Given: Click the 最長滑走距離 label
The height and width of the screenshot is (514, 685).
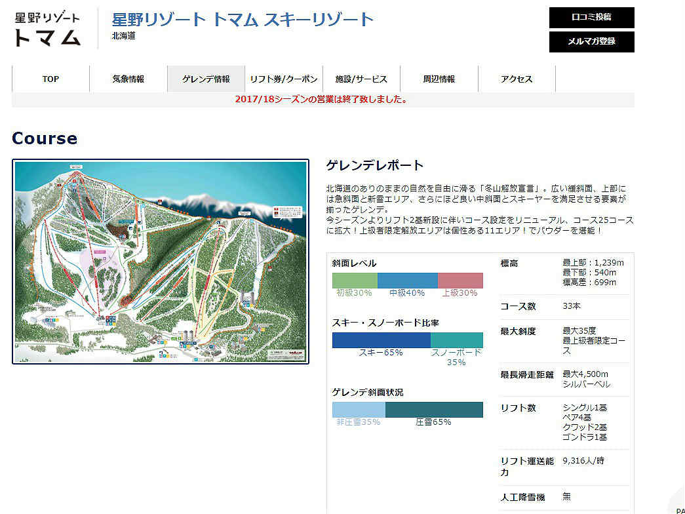Looking at the screenshot, I should [527, 375].
